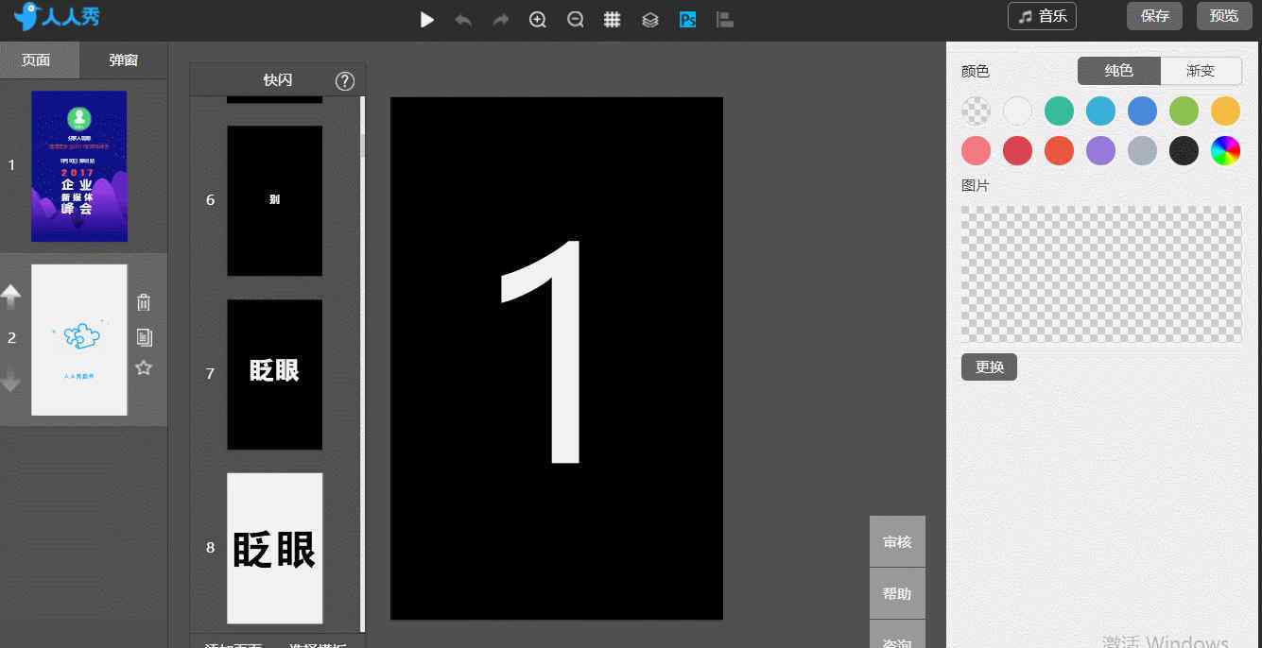Toggle the grid display icon
1262x648 pixels.
613,20
